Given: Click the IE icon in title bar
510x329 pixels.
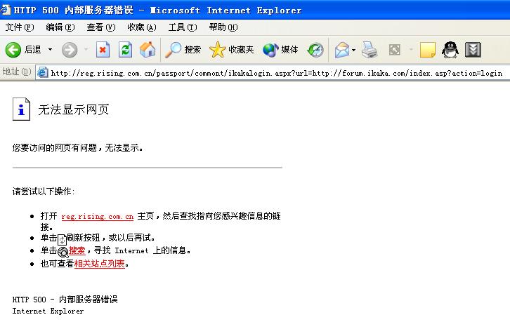Looking at the screenshot, I should (6, 10).
